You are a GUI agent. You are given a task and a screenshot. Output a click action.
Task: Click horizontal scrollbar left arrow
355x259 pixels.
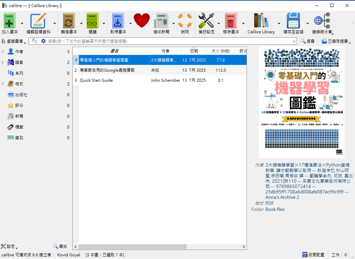click(76, 247)
